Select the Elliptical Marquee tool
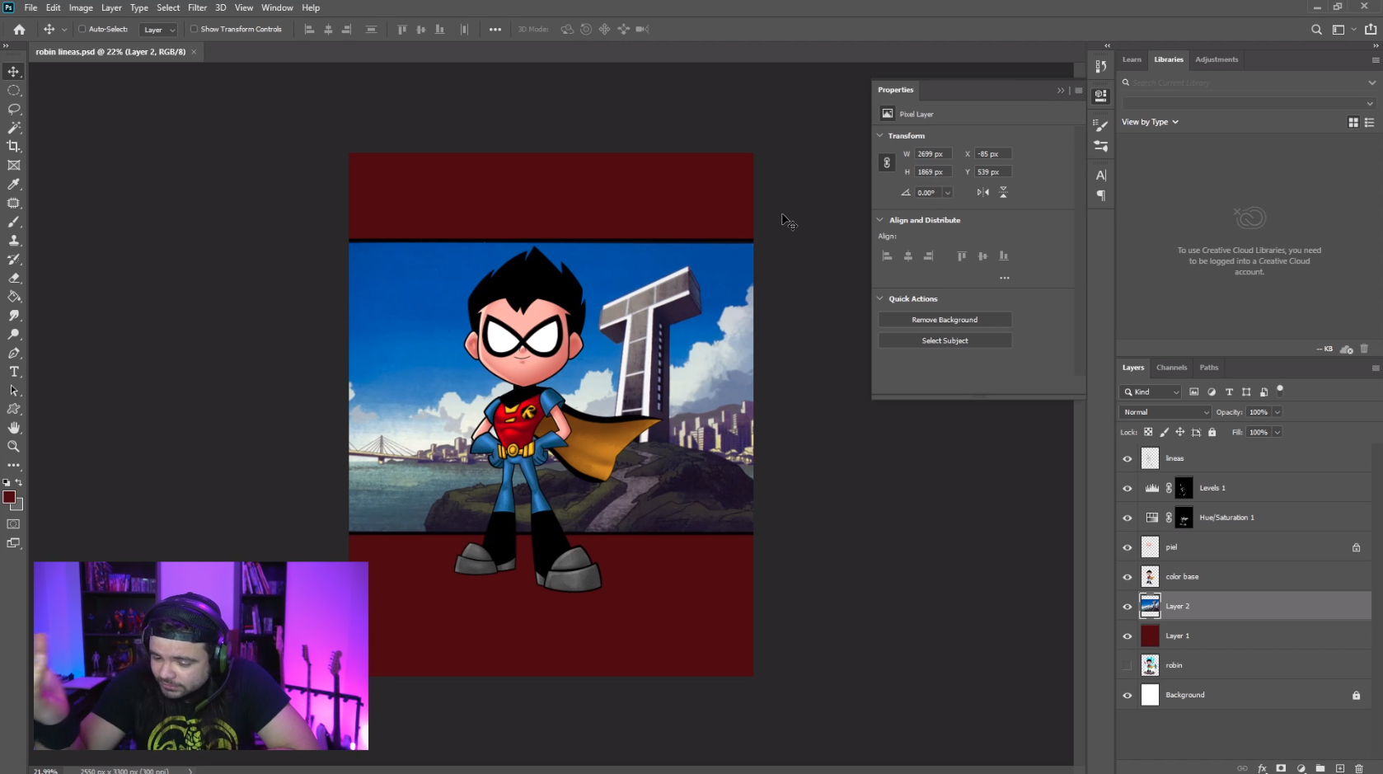This screenshot has height=774, width=1383. pos(14,91)
